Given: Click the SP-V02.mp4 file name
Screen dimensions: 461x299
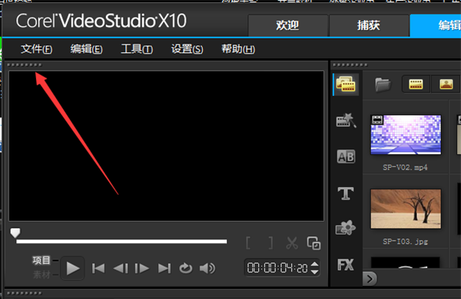Looking at the screenshot, I should pyautogui.click(x=405, y=168).
